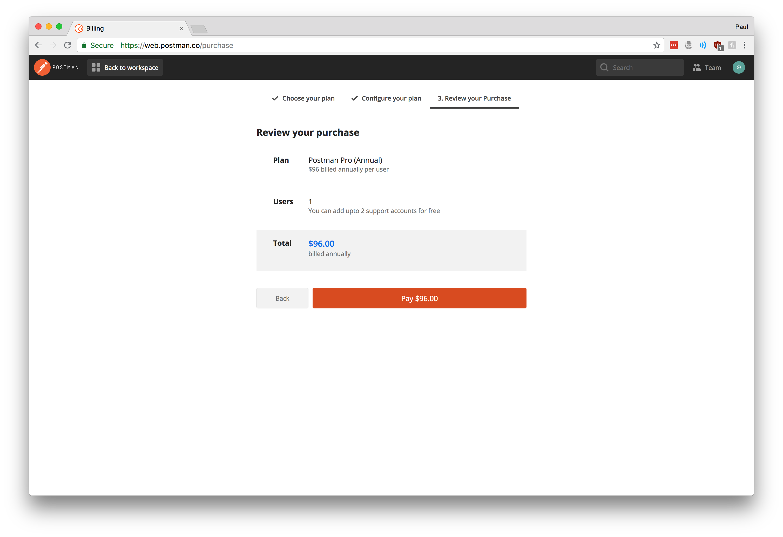Click the $96 billed annually per user text
783x537 pixels.
348,169
